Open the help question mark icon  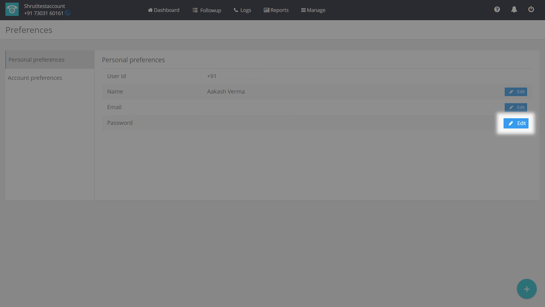497,9
